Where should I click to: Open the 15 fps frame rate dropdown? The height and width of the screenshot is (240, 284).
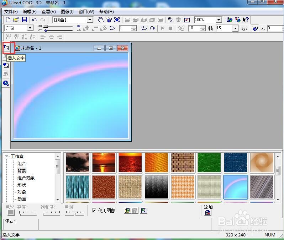tap(235, 28)
